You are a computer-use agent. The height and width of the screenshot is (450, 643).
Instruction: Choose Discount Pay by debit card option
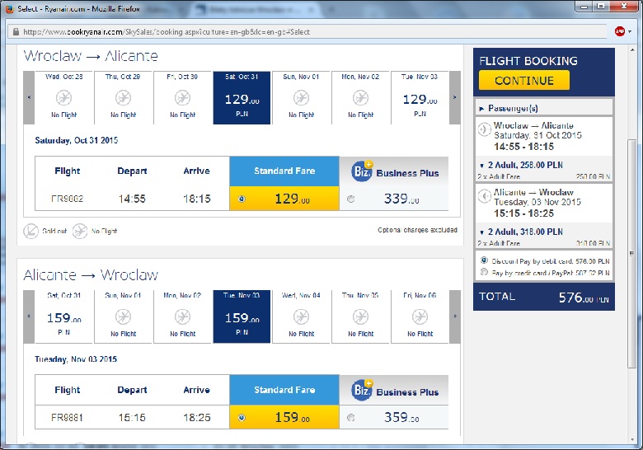tap(484, 260)
